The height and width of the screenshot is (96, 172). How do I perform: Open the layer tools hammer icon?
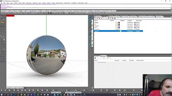point(113,18)
